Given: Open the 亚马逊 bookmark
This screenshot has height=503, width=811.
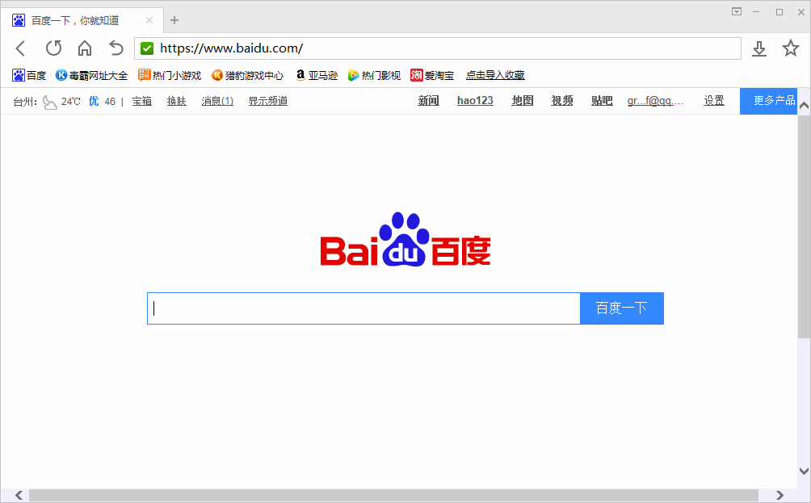Looking at the screenshot, I should pyautogui.click(x=317, y=75).
